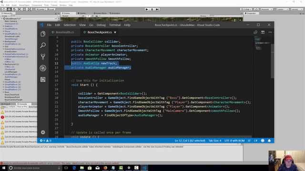305x171 pixels.
Task: Close the BossCheckpoint.cs editor tab
Action: pos(115,32)
